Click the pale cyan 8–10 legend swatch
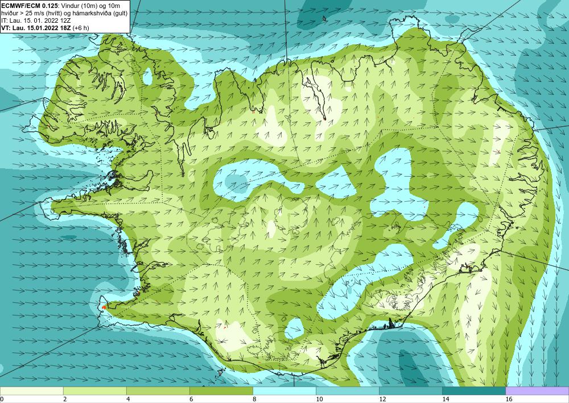This screenshot has width=569, height=403. pyautogui.click(x=284, y=390)
